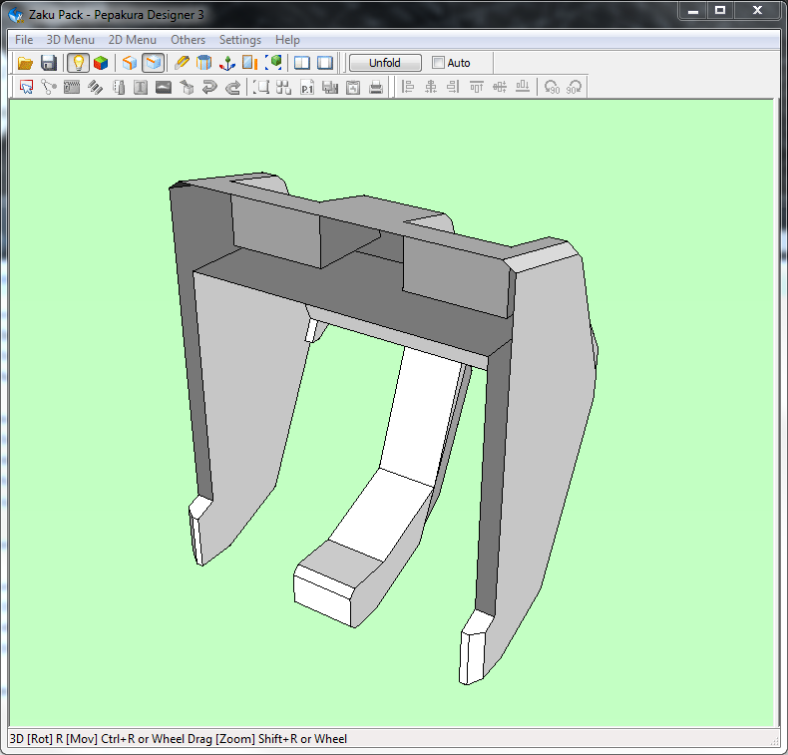The height and width of the screenshot is (755, 788).
Task: Enable the Auto checkbox
Action: click(438, 62)
